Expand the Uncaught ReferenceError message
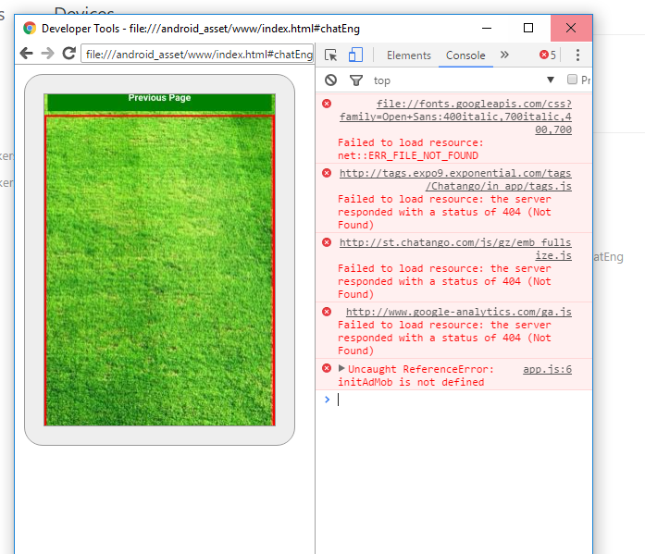Image resolution: width=645 pixels, height=554 pixels. click(x=341, y=368)
